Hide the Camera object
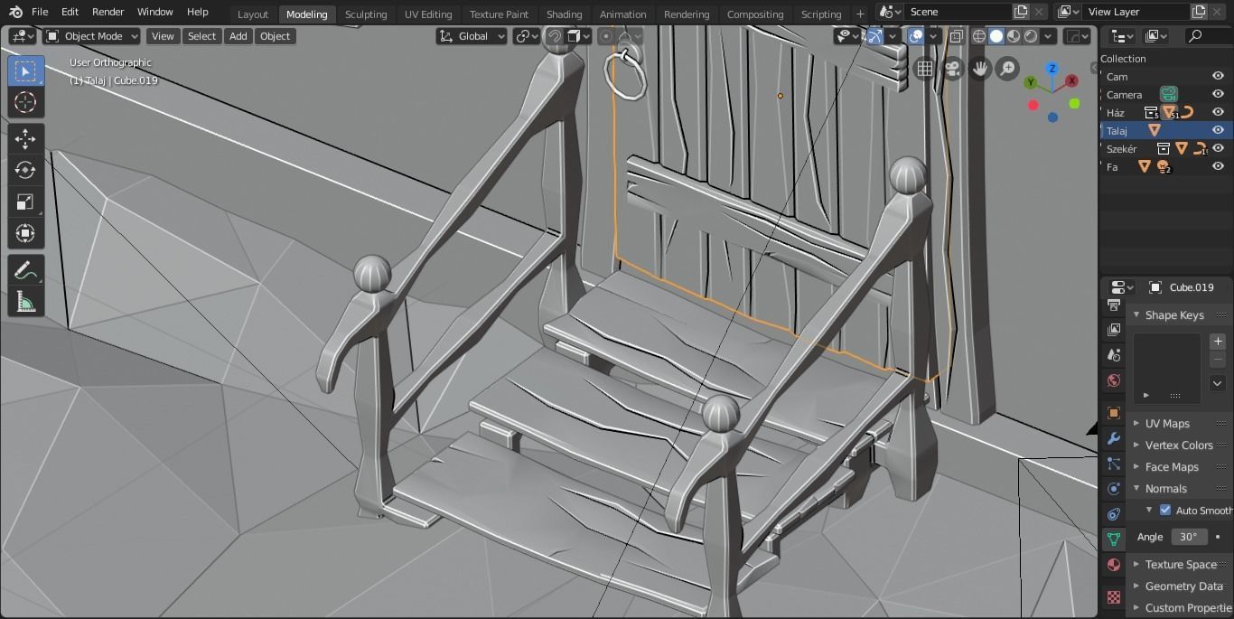 tap(1218, 94)
